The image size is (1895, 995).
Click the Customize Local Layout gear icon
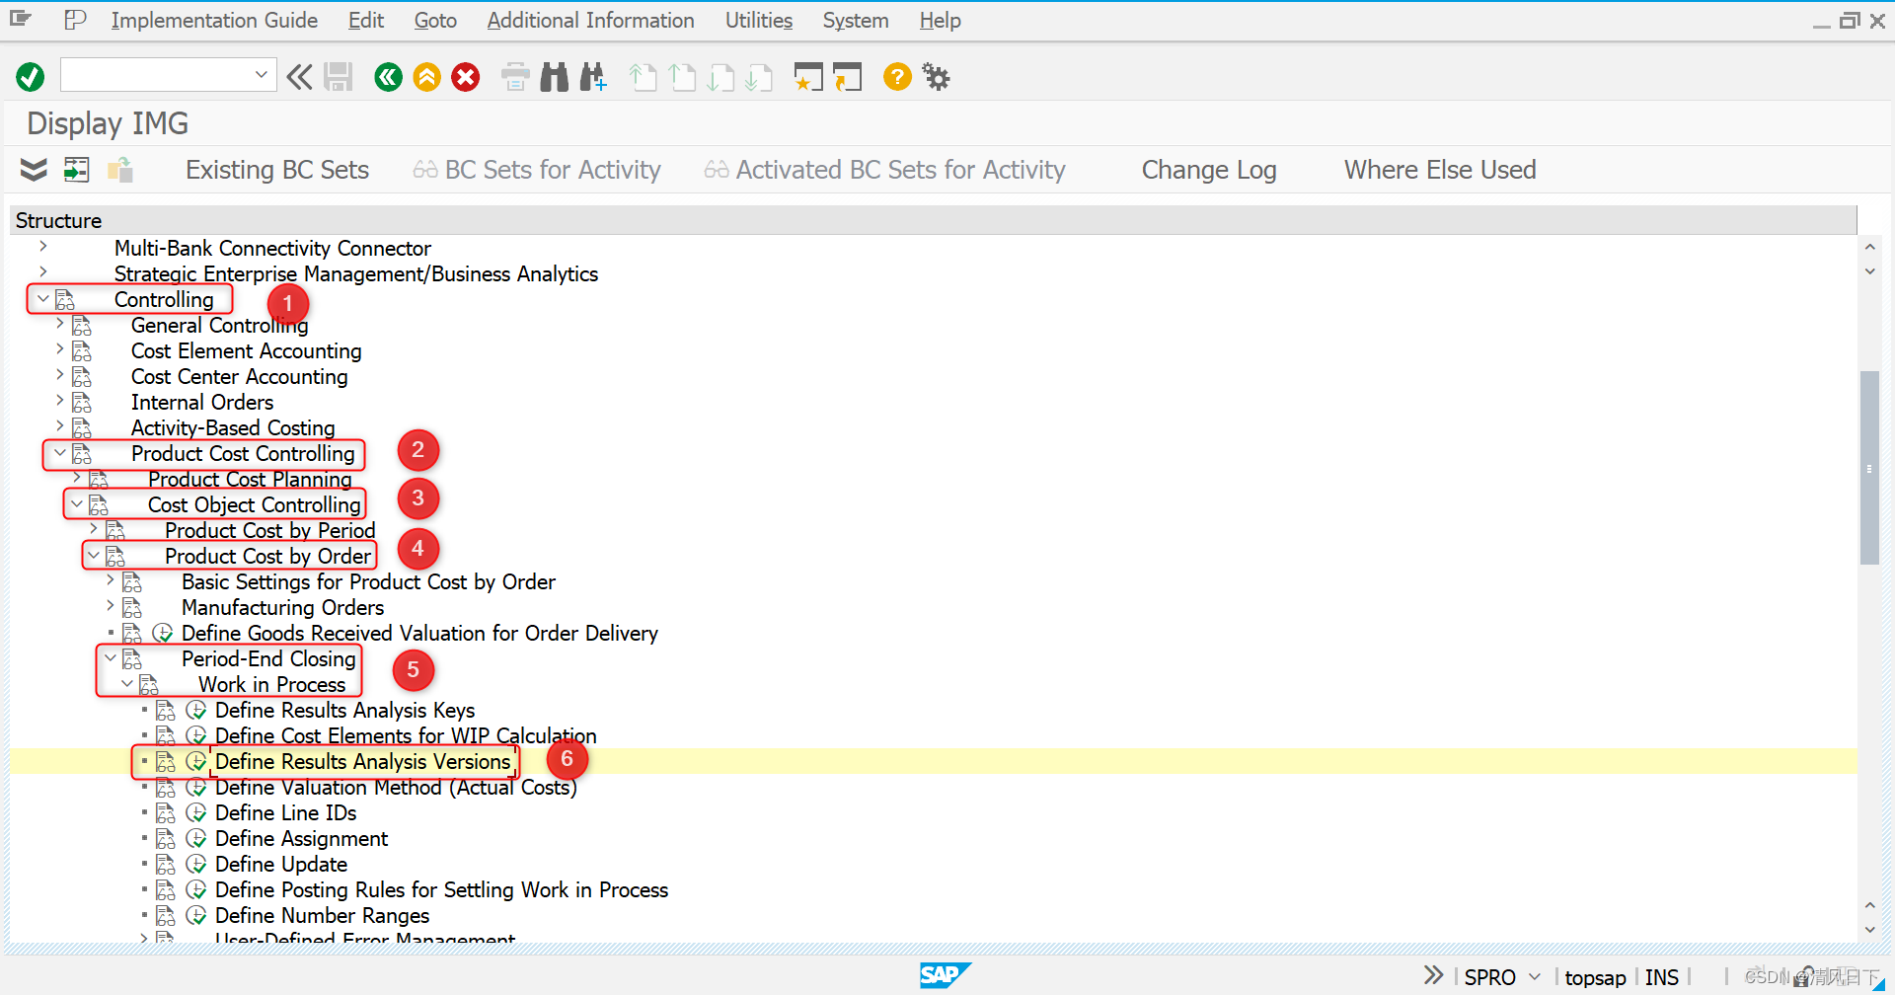936,76
